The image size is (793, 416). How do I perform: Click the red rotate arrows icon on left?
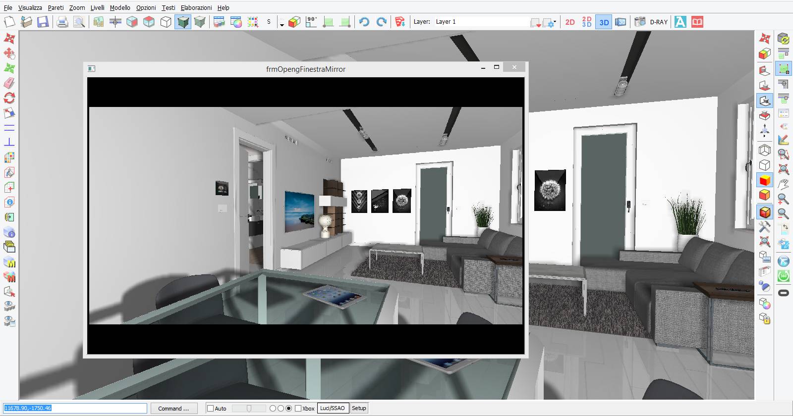9,98
